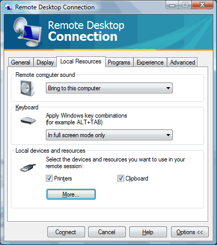Viewport: 217px width, 245px height.
Task: Open the Advanced tab
Action: [182, 62]
